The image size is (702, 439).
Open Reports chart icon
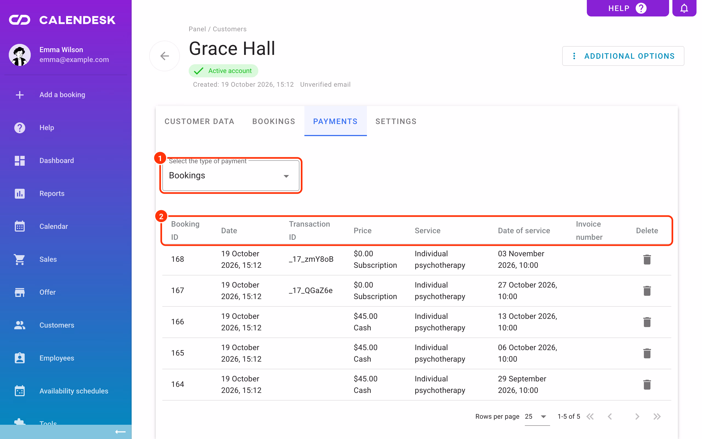tap(20, 193)
